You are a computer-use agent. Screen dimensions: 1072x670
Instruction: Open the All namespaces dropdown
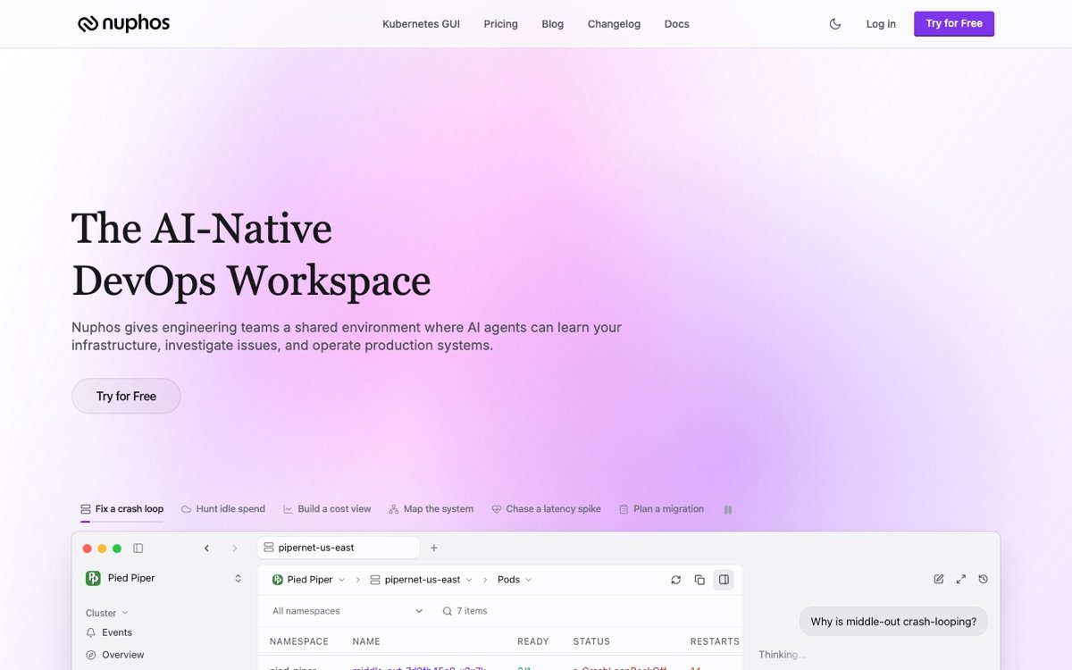[x=347, y=611]
